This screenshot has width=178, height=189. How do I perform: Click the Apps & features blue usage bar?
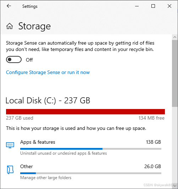[91, 149]
